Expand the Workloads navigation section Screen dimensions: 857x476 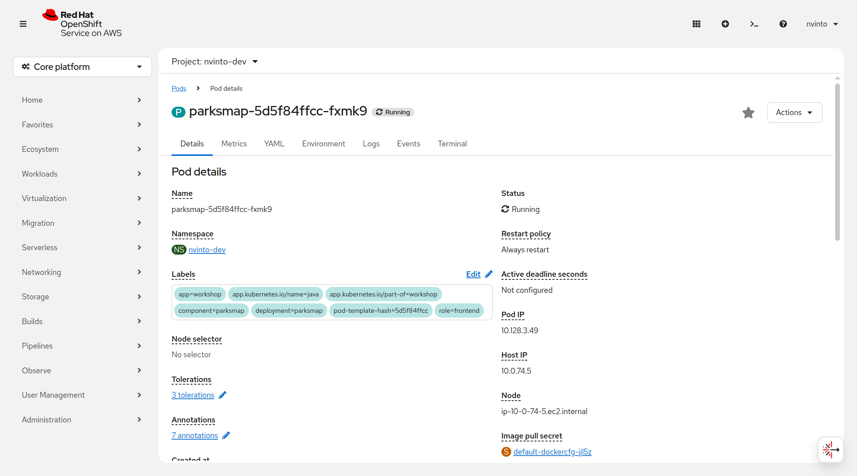click(82, 174)
